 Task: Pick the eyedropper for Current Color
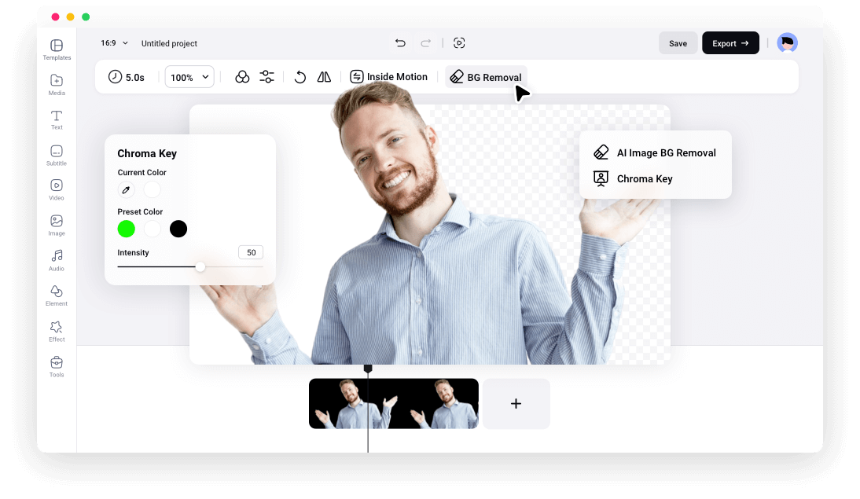pyautogui.click(x=126, y=189)
